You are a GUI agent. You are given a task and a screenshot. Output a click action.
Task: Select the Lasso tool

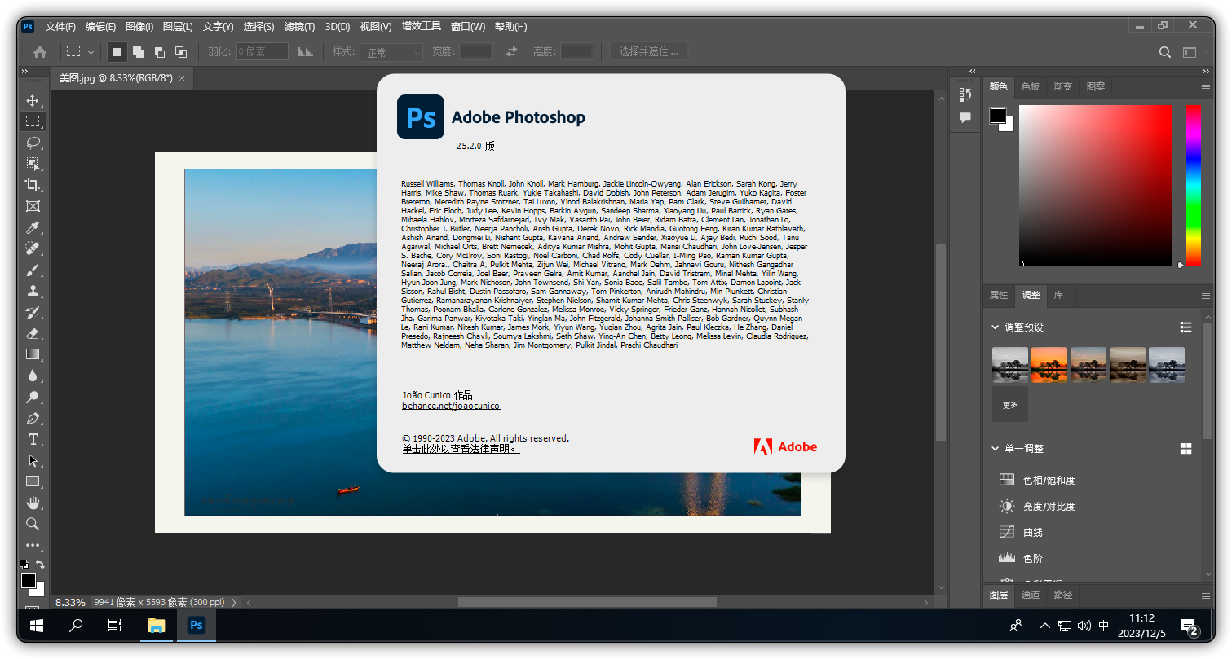(x=33, y=143)
